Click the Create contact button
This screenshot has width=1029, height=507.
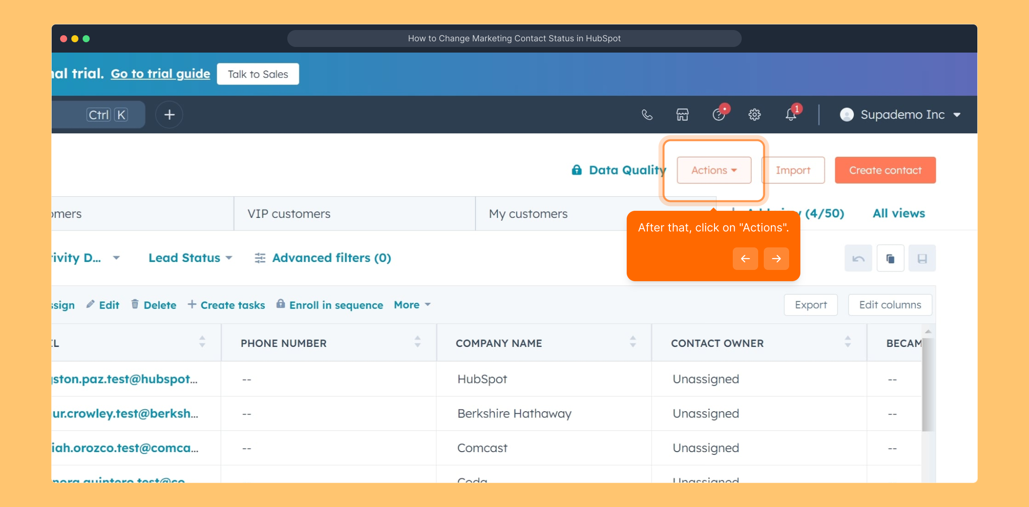pyautogui.click(x=885, y=170)
